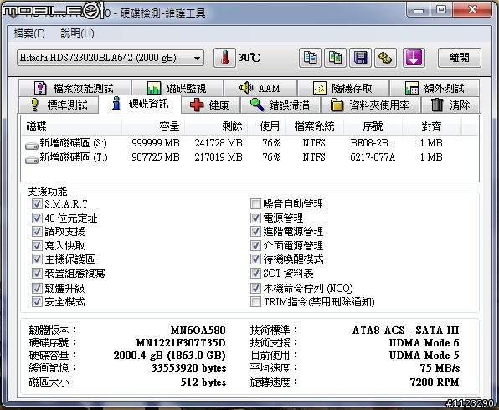The height and width of the screenshot is (410, 499).
Task: Click the 6217-077A serial cell
Action: (x=373, y=157)
